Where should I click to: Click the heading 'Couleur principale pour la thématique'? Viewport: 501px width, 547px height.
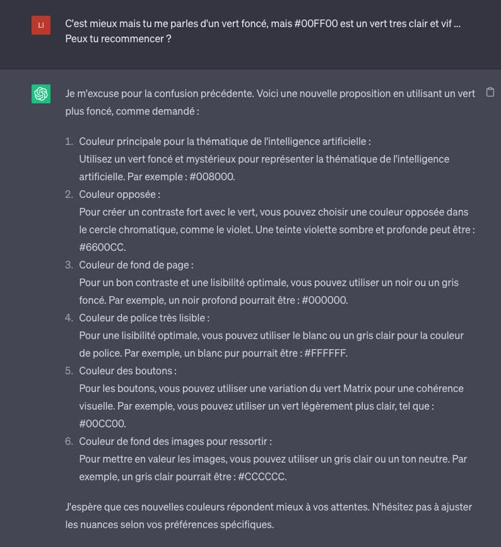coord(225,141)
